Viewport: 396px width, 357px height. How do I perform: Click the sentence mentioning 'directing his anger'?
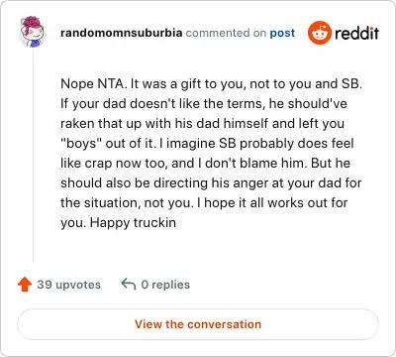click(211, 182)
